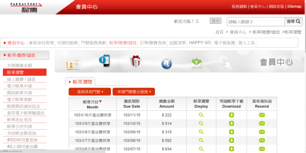Open the 追蹤清單 menu
306x153 pixels.
point(178,43)
